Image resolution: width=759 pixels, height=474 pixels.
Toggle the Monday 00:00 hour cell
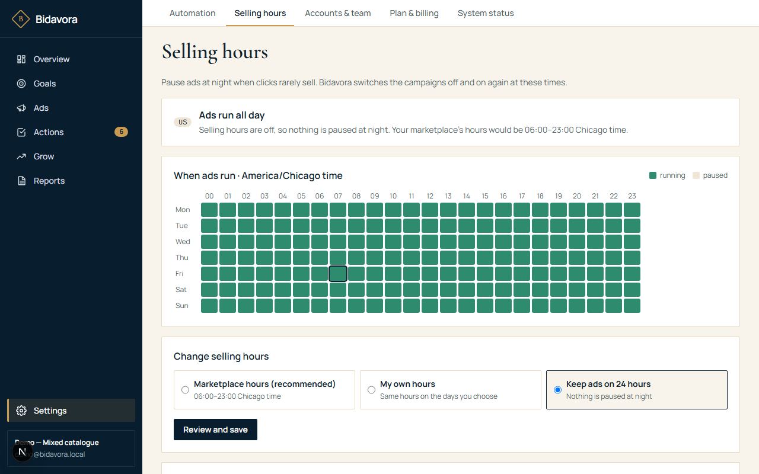209,210
